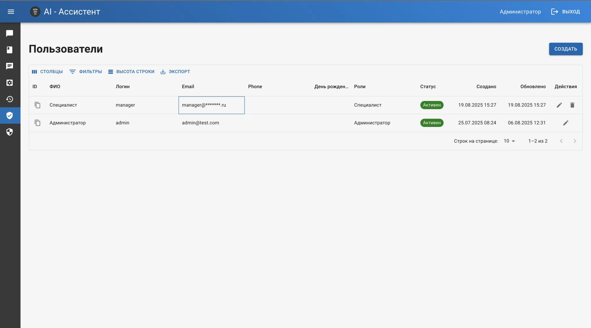The width and height of the screenshot is (591, 328).
Task: Open the ЭКСПОРТ export menu
Action: (175, 72)
